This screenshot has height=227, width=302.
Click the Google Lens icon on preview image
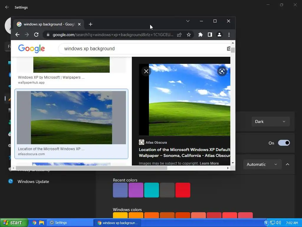(x=222, y=71)
